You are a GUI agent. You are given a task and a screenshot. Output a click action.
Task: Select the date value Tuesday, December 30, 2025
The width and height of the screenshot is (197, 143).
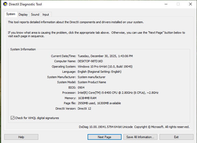point(105,56)
